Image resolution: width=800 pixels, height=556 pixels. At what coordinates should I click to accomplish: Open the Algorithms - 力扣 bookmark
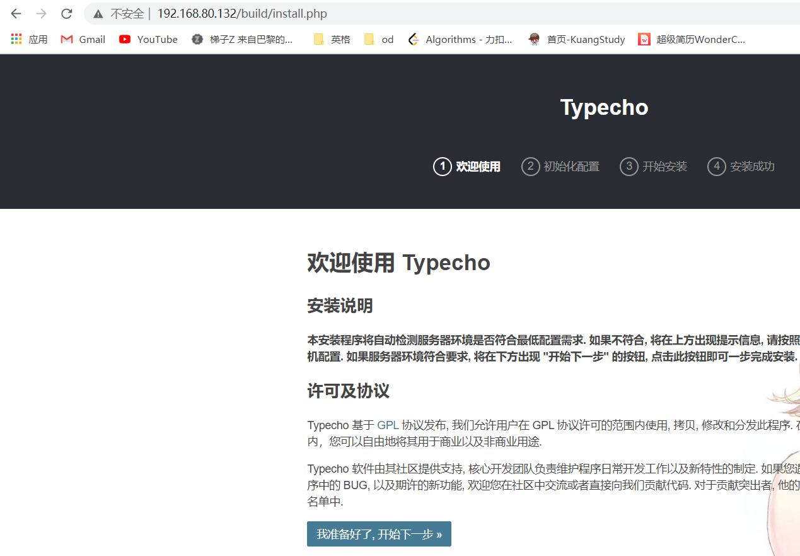coord(460,39)
